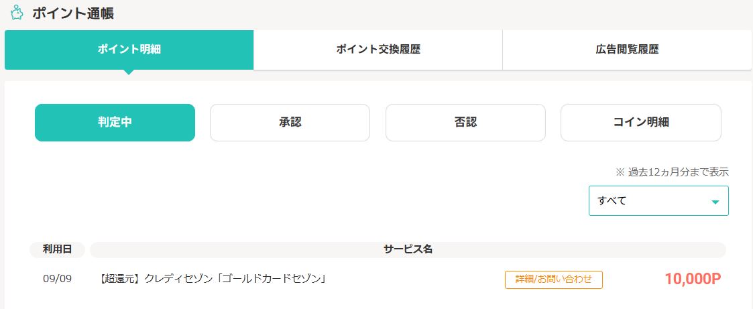Go to 広告閲覧履歴 tab

(x=627, y=50)
